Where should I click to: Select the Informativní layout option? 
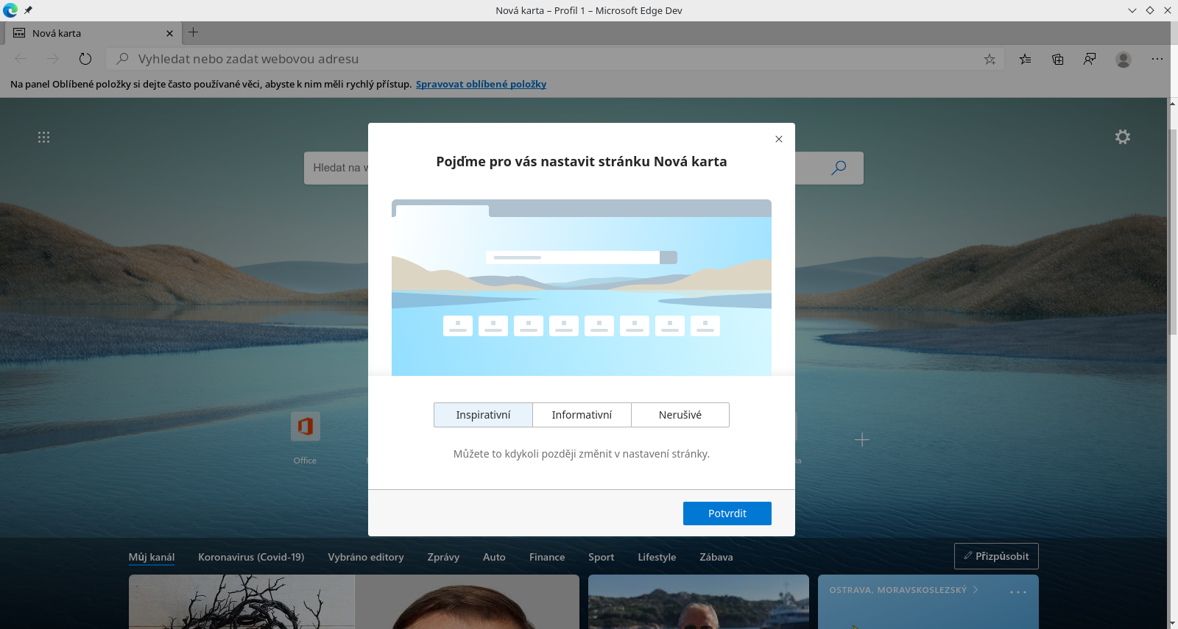tap(582, 415)
